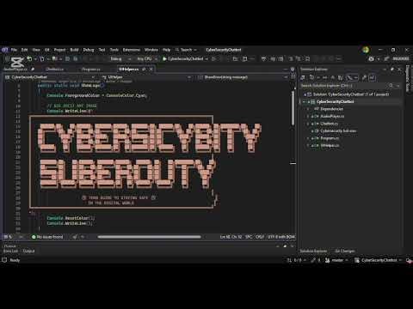Image resolution: width=413 pixels, height=309 pixels.
Task: Switch to the Solution Explorer bottom tab
Action: click(x=313, y=251)
